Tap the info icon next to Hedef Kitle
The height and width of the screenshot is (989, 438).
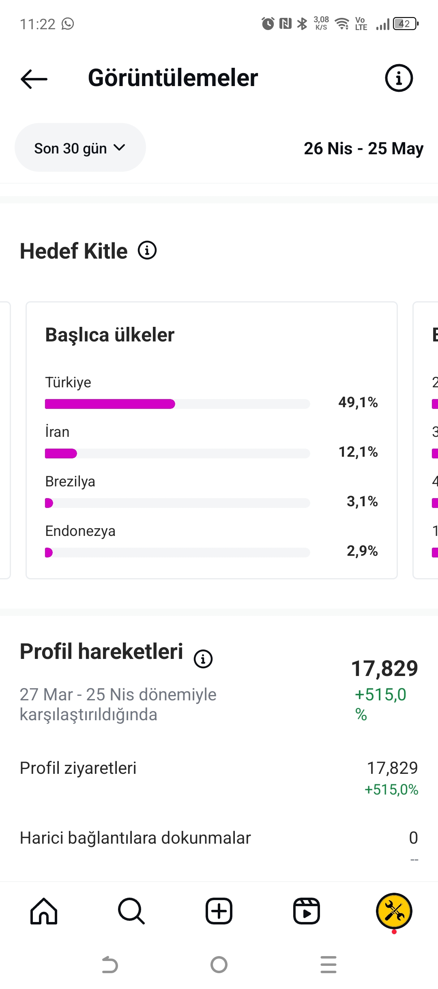tap(147, 250)
